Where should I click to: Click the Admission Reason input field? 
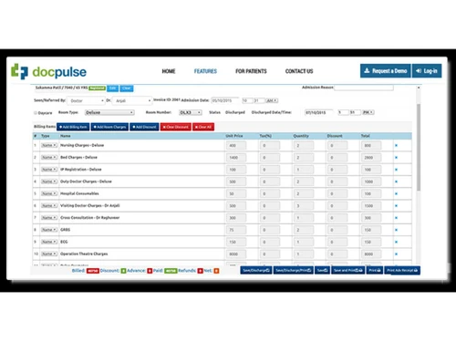click(x=364, y=88)
